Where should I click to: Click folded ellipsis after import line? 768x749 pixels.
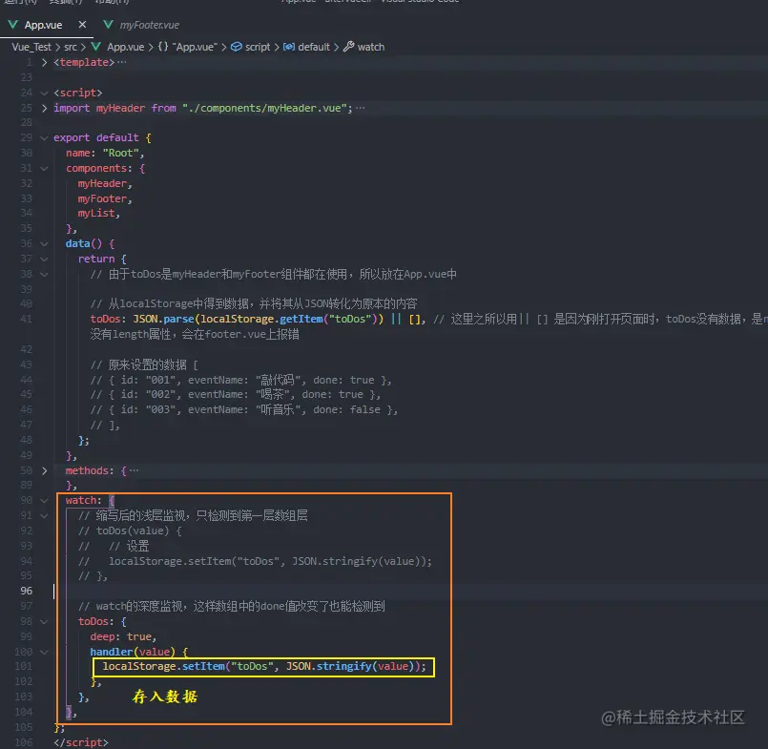[x=360, y=108]
